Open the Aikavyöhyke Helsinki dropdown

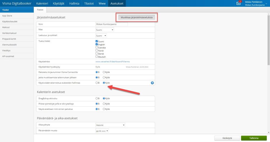pos(110,125)
